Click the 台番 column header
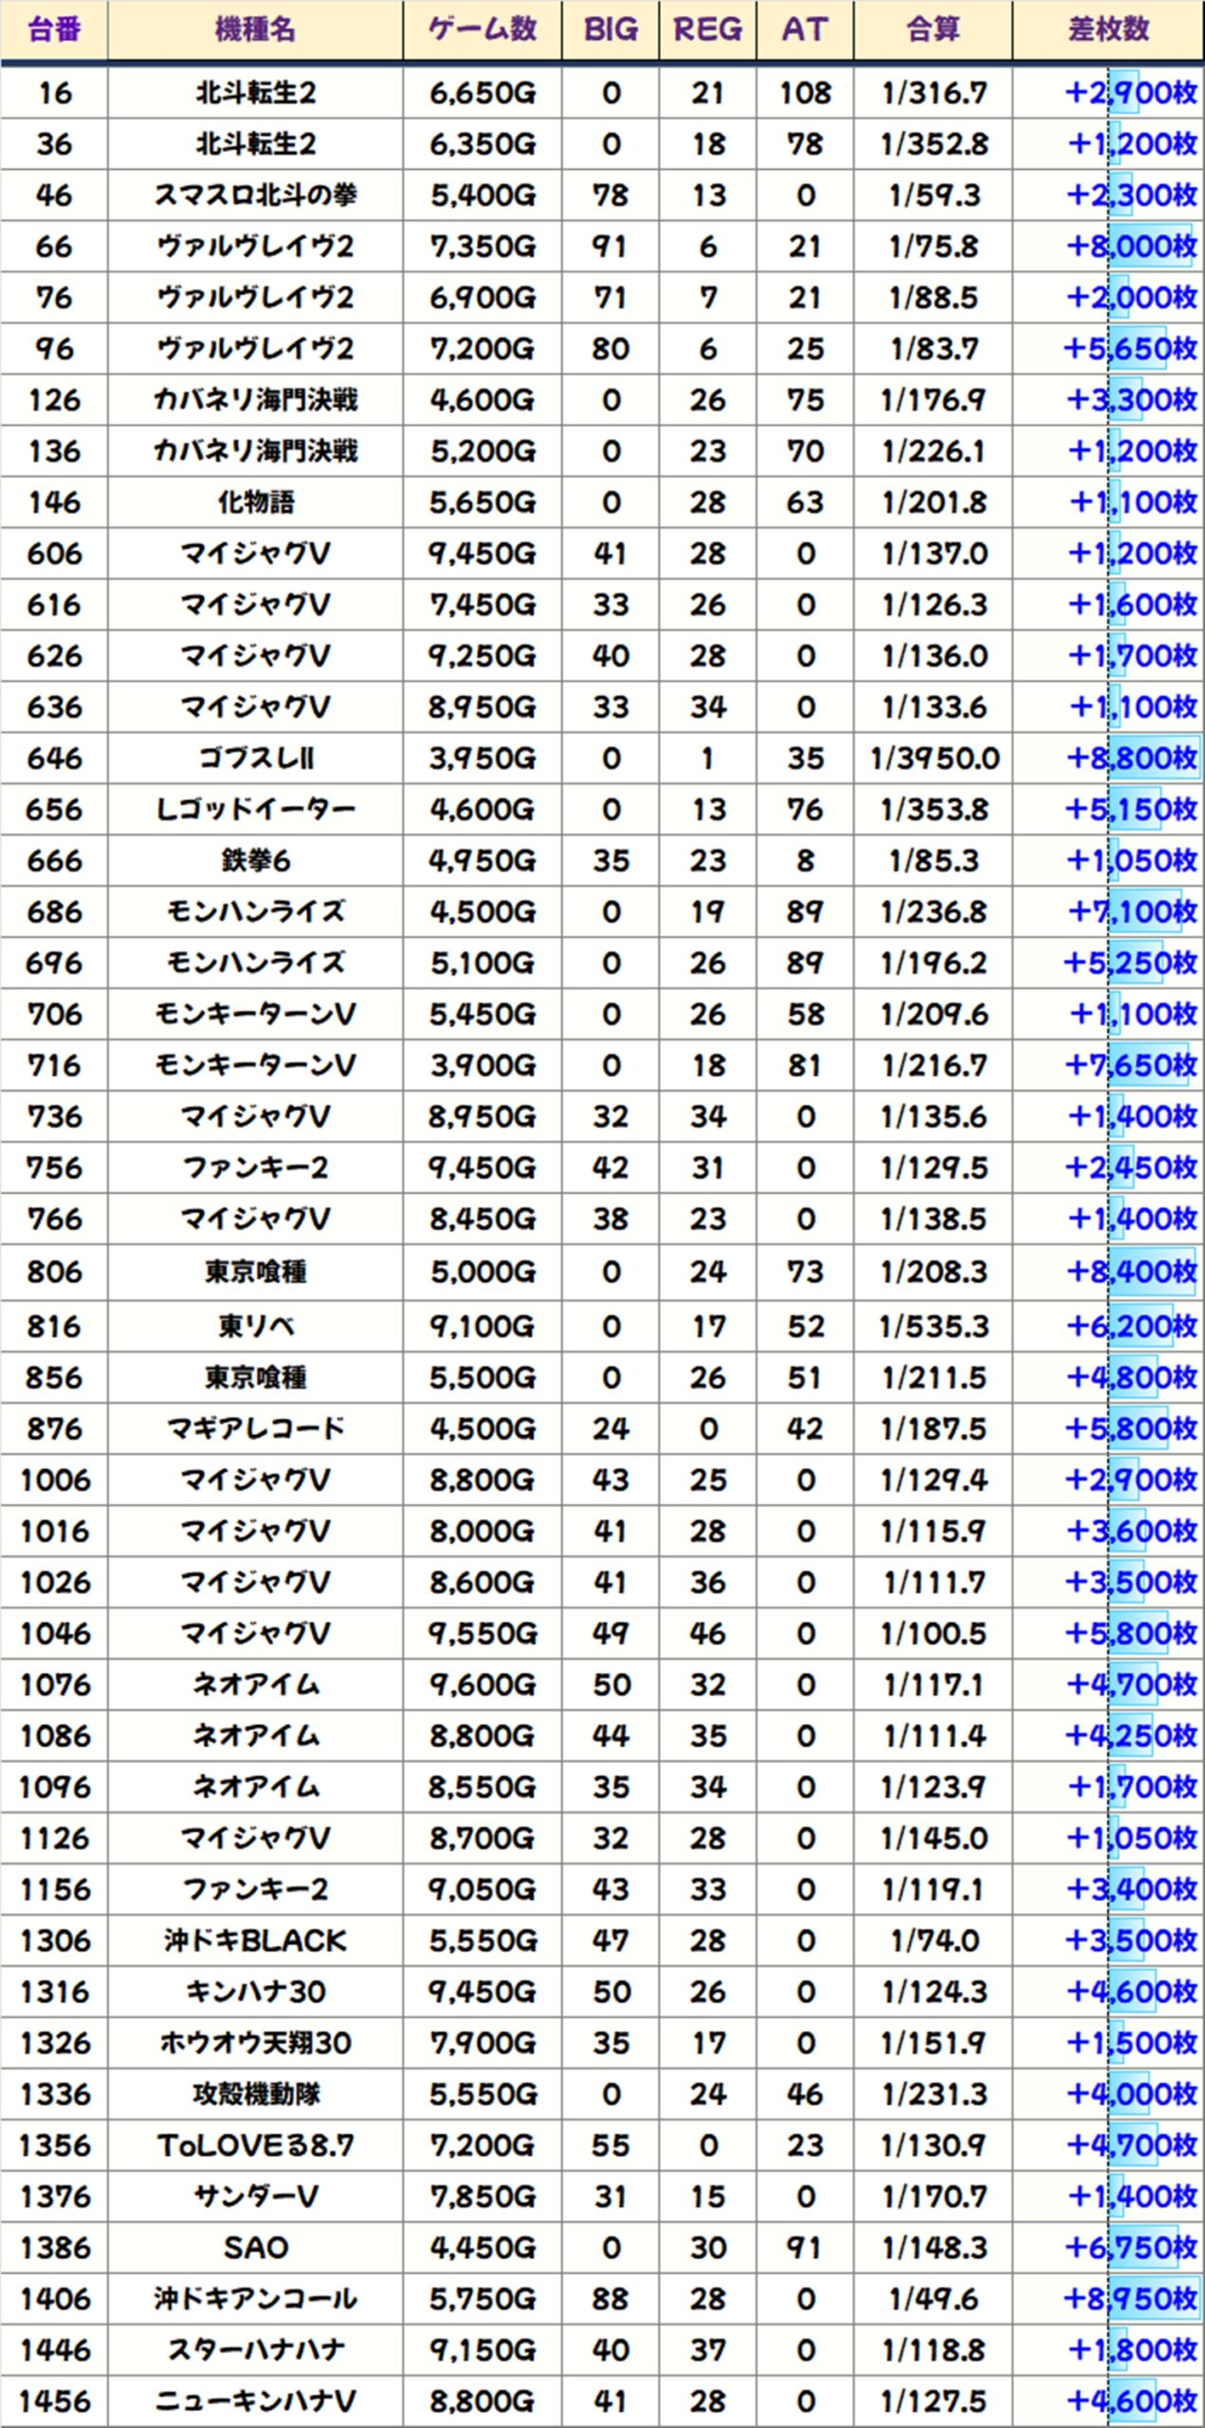 point(54,30)
